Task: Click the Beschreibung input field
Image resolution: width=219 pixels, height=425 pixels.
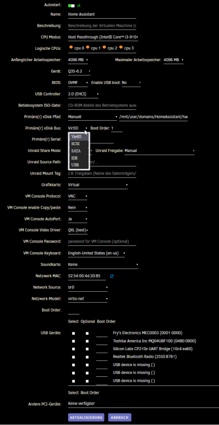Action: [102, 25]
